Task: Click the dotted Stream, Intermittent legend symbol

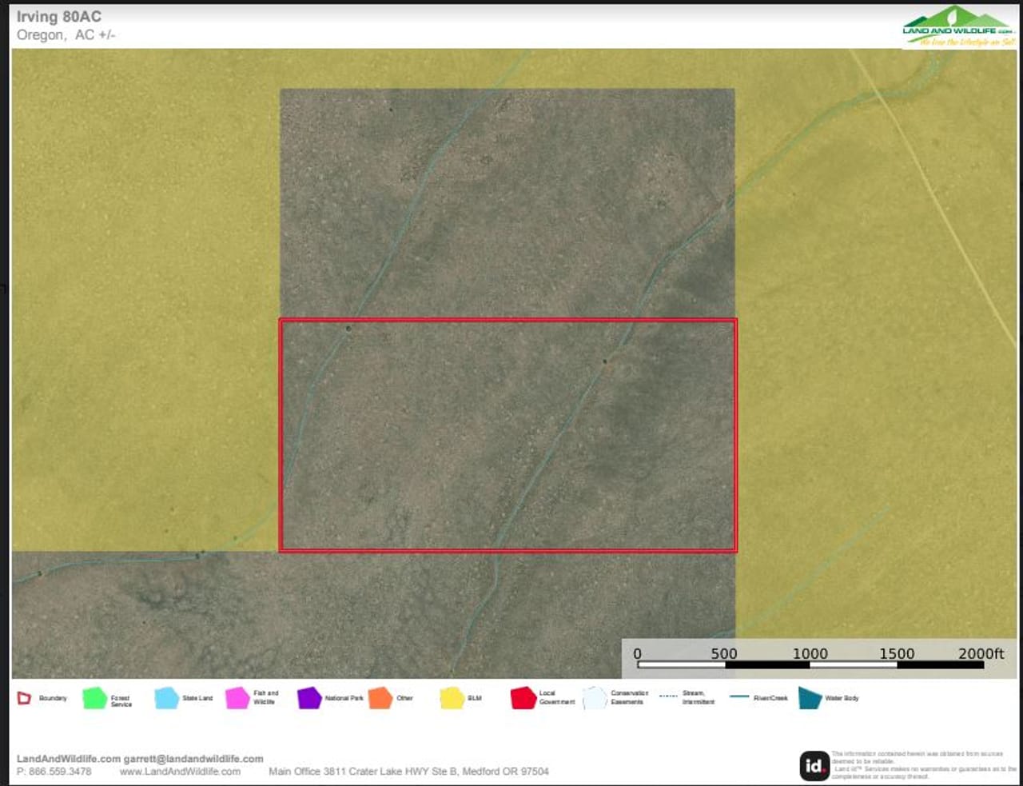Action: pos(668,697)
